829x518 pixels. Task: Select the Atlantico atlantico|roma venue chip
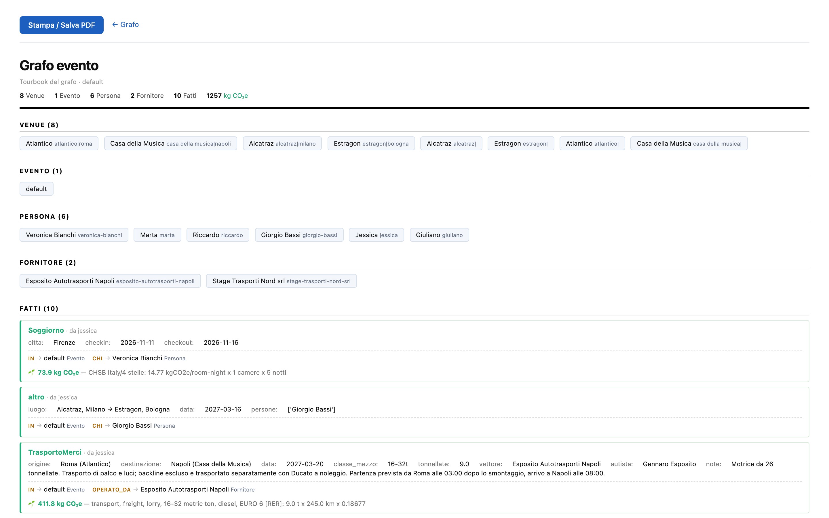pyautogui.click(x=59, y=144)
